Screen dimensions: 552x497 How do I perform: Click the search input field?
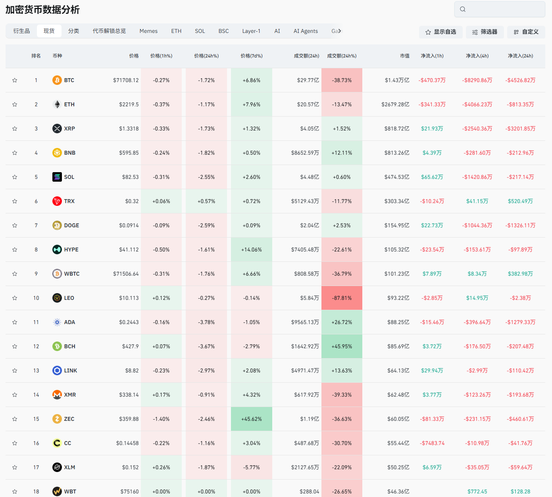coord(500,9)
